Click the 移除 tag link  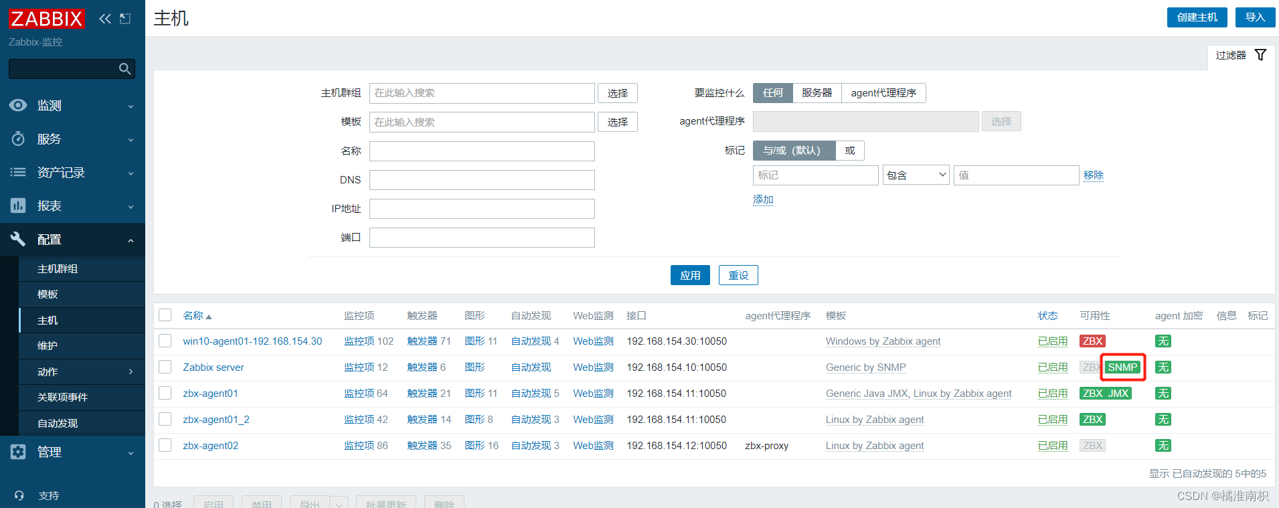[1094, 175]
